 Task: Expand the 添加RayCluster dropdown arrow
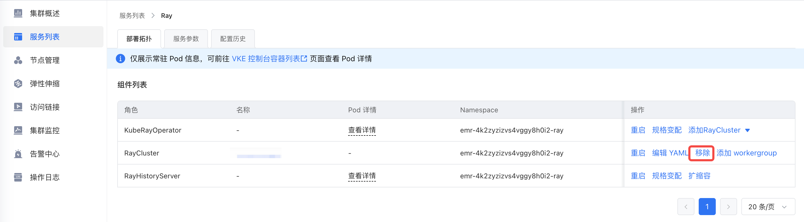(x=747, y=130)
